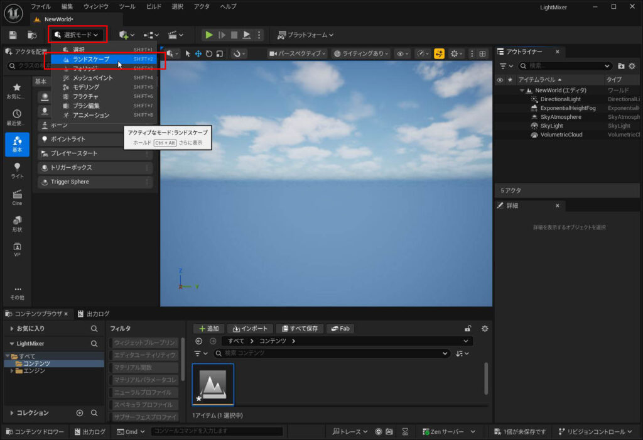643x440 pixels.
Task: Toggle the Content Browser lock icon
Action: tap(467, 329)
